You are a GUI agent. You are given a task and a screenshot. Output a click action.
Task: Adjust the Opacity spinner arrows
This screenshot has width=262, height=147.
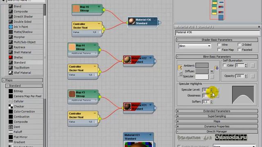click(x=246, y=76)
